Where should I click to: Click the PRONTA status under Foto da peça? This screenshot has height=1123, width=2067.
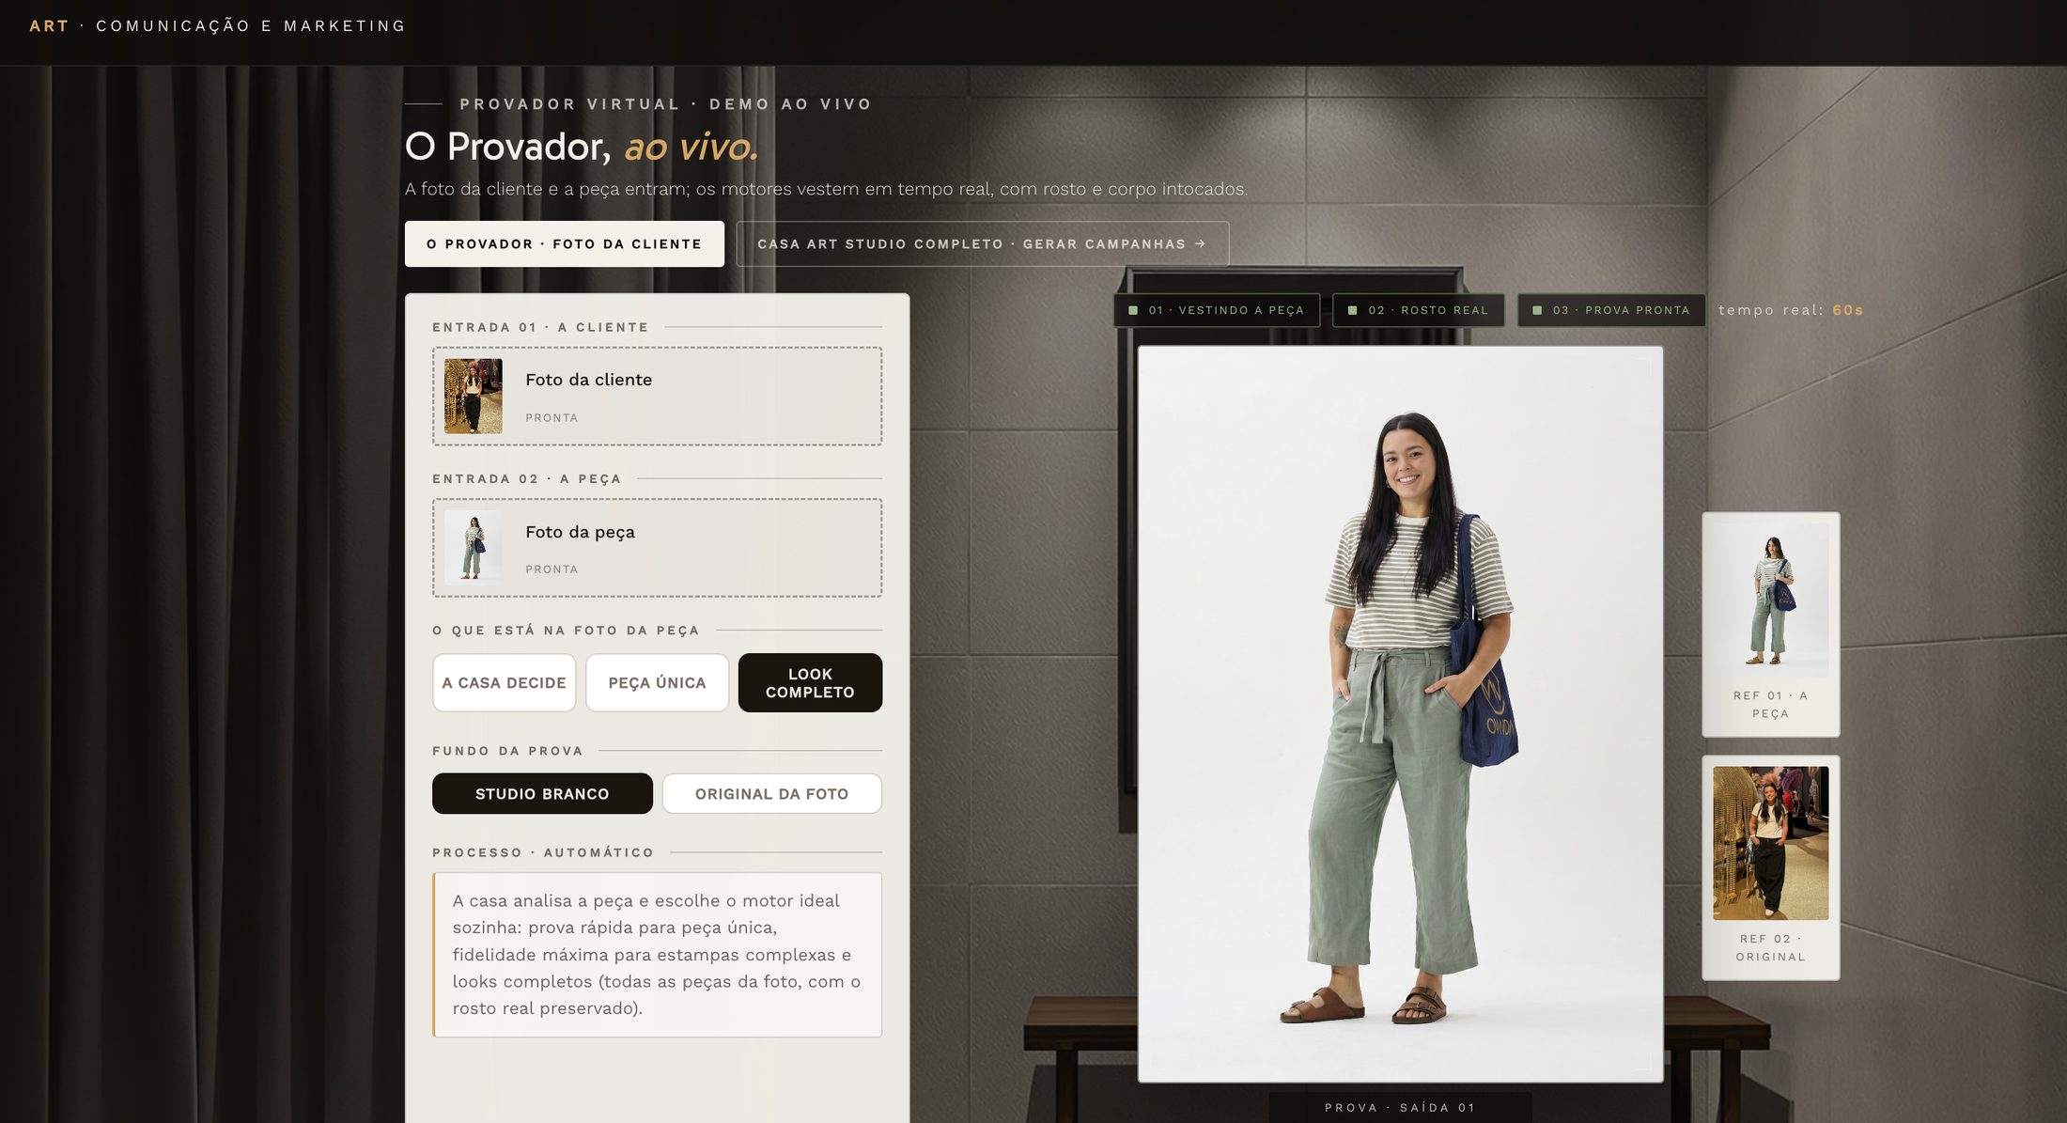pyautogui.click(x=552, y=569)
